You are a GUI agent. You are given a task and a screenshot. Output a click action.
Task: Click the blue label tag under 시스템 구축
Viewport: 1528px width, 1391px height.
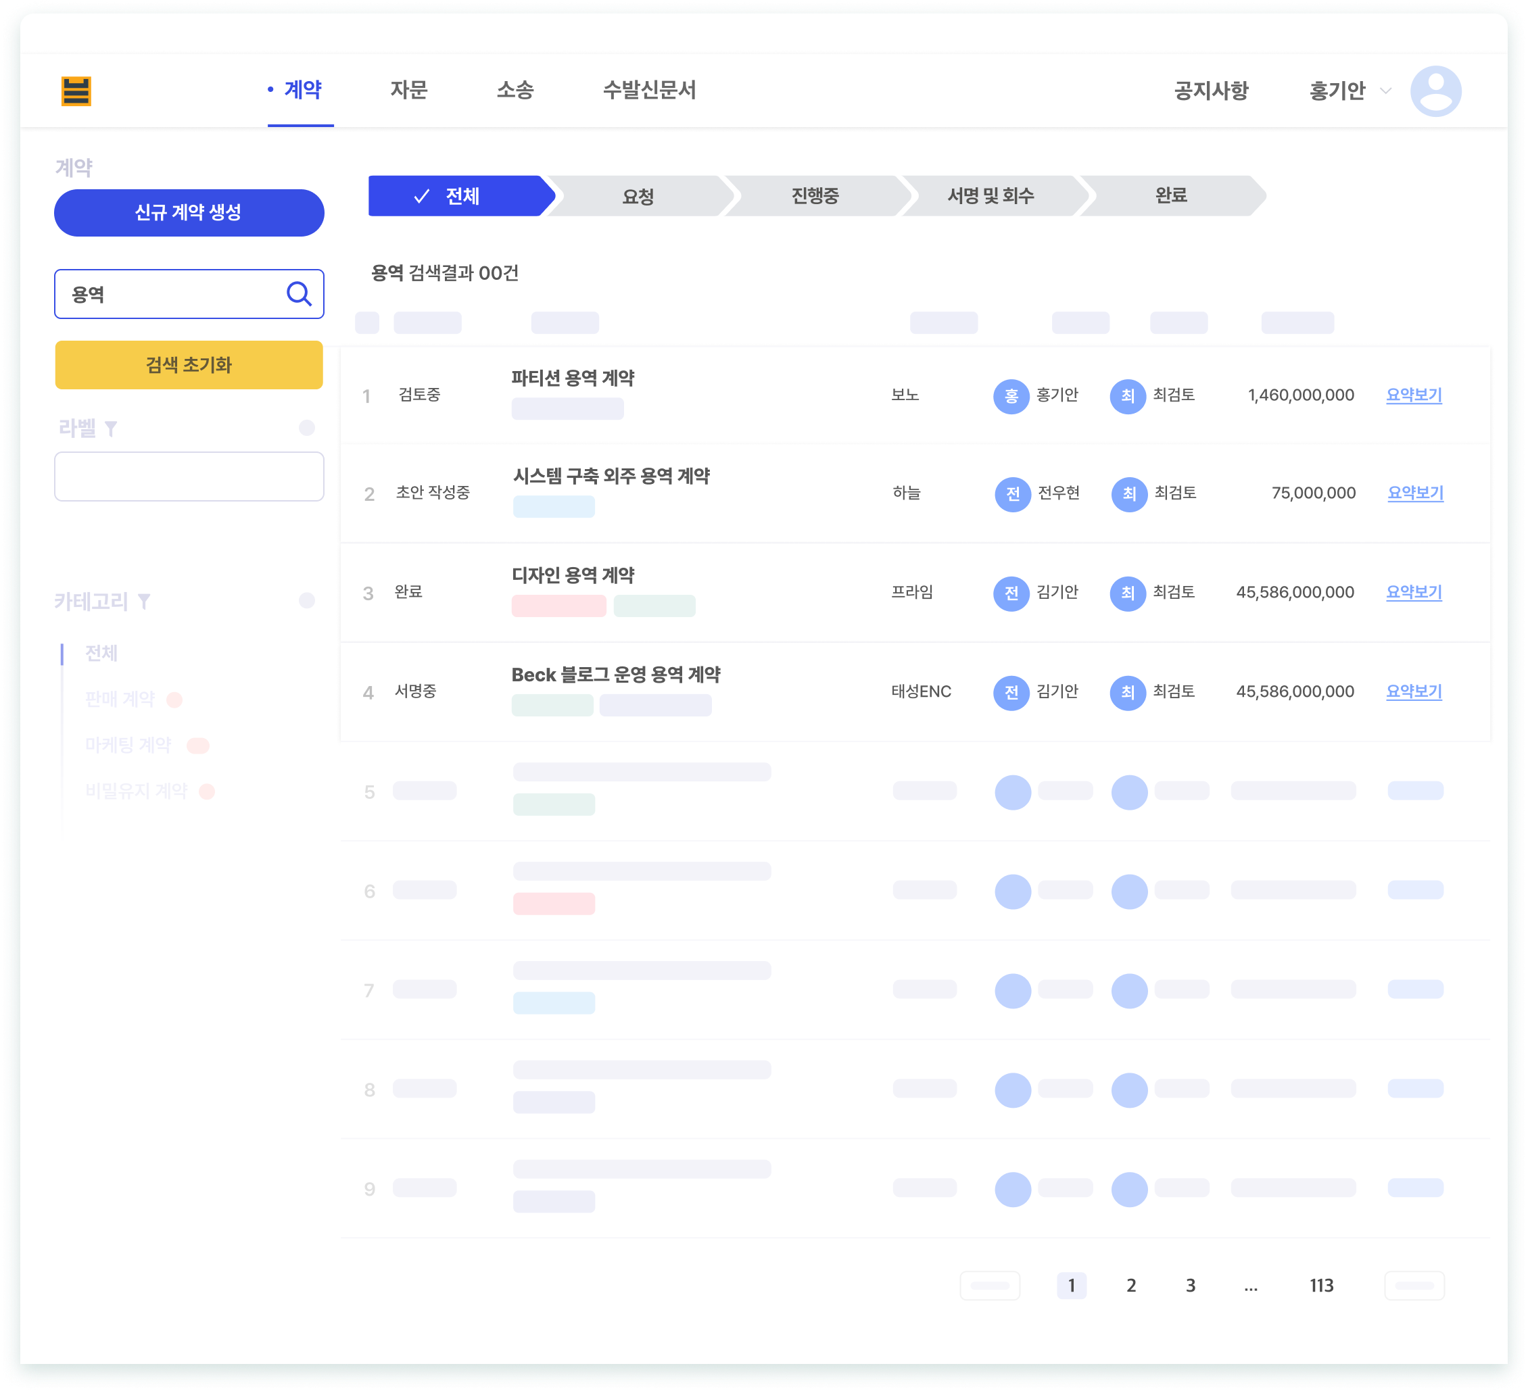pyautogui.click(x=553, y=507)
